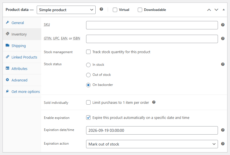Click the Expiration action label
The height and width of the screenshot is (155, 230).
[56, 144]
